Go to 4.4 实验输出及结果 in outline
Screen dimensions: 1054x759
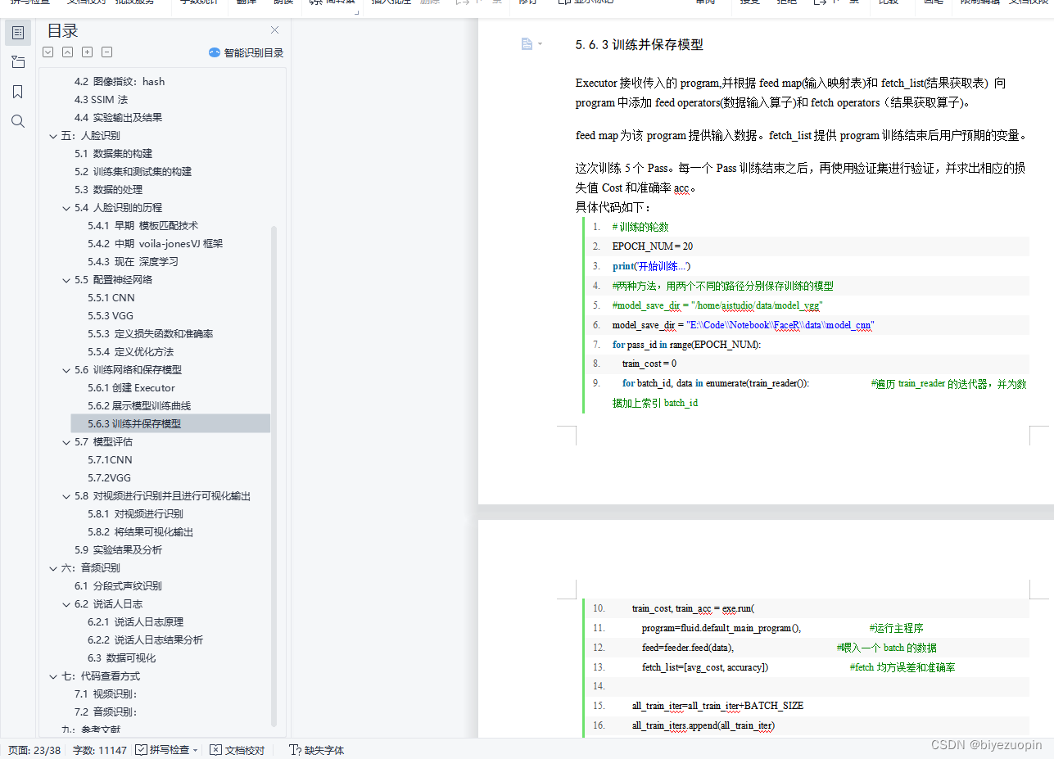coord(118,118)
